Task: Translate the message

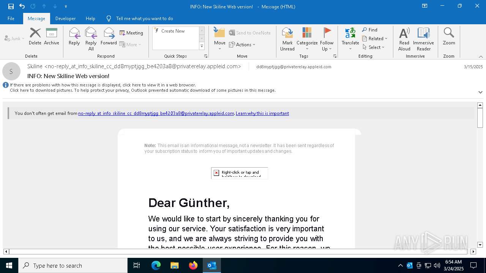Action: [350, 39]
